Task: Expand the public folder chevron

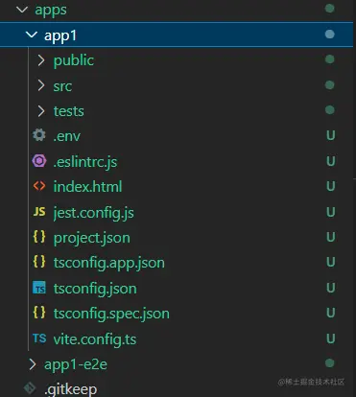Action: [x=41, y=60]
